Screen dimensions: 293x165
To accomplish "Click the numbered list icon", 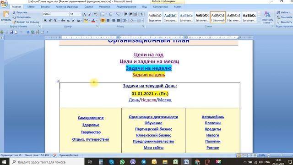I will click(110, 14).
